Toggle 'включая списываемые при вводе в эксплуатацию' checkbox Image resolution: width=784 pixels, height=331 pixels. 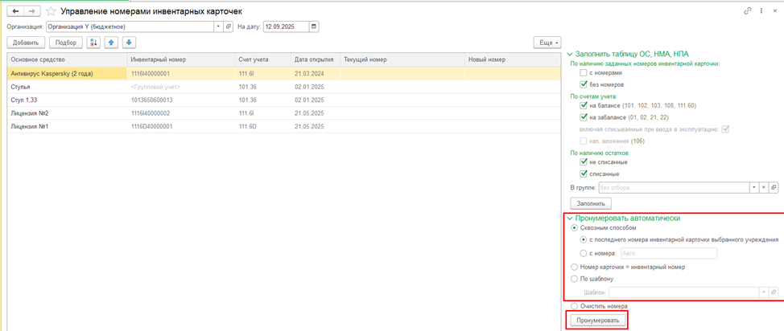726,130
